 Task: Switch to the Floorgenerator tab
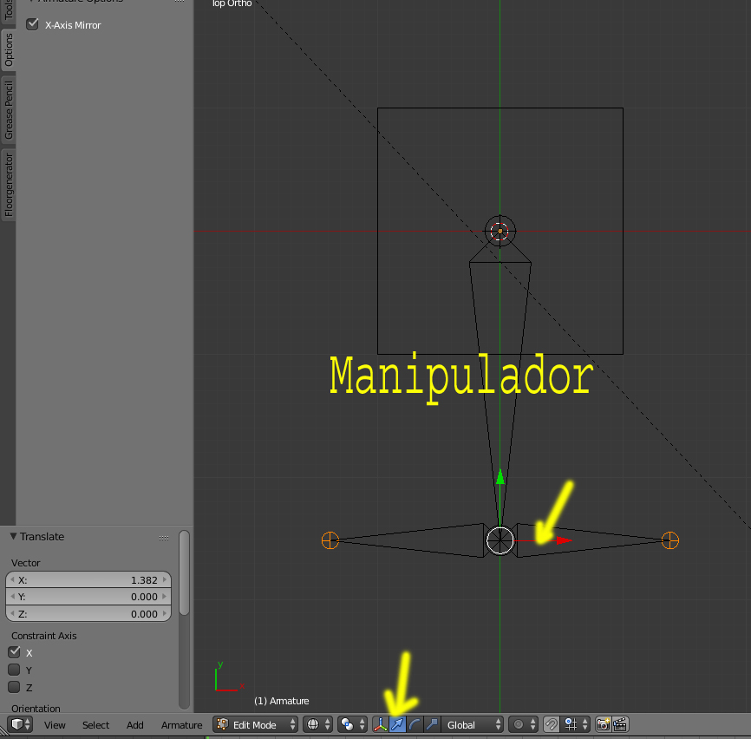coord(8,185)
